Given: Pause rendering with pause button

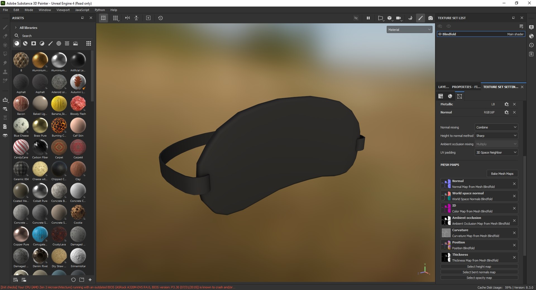Looking at the screenshot, I should tap(368, 18).
